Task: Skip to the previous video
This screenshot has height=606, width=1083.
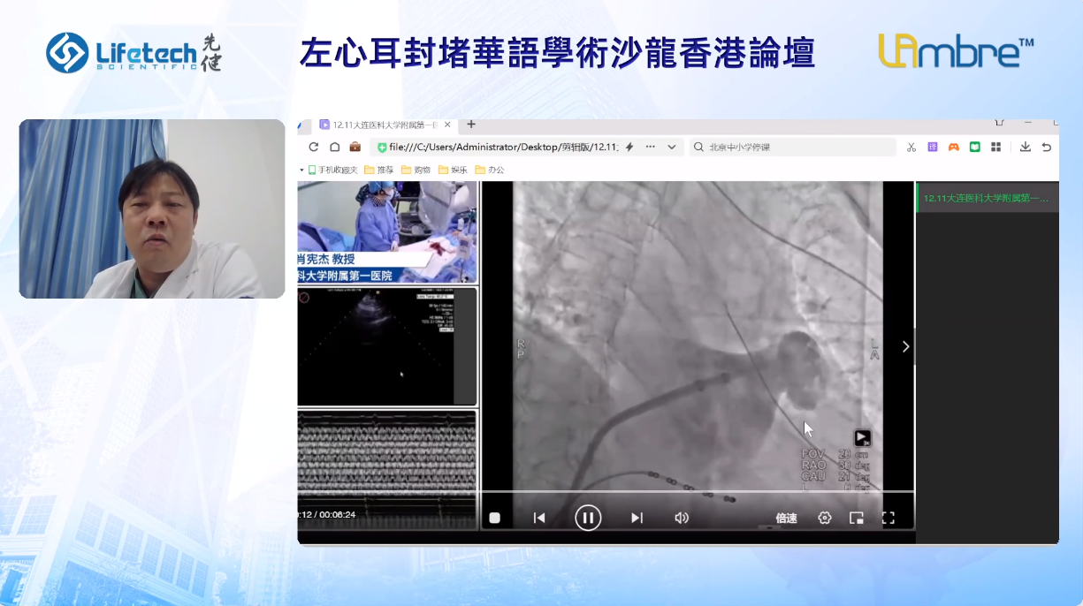Action: pos(539,519)
